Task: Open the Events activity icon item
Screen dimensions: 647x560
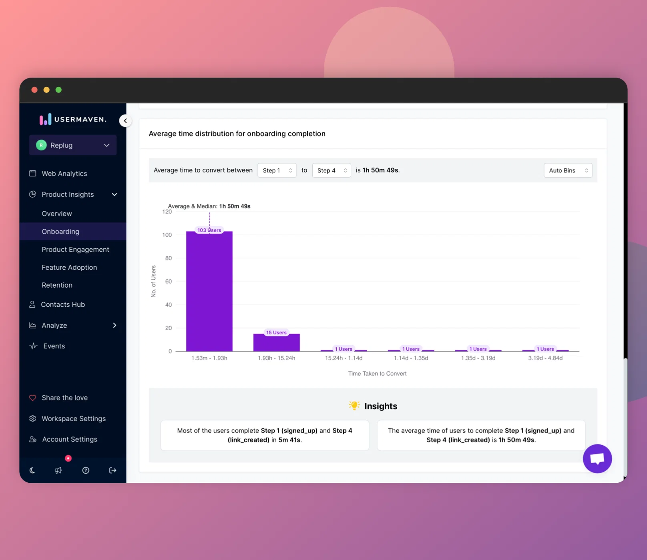Action: coord(33,346)
